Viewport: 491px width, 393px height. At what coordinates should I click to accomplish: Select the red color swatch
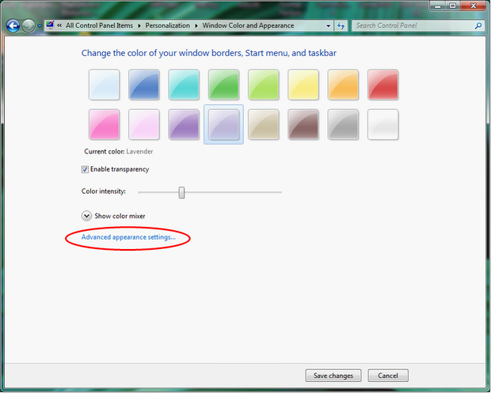tap(383, 85)
